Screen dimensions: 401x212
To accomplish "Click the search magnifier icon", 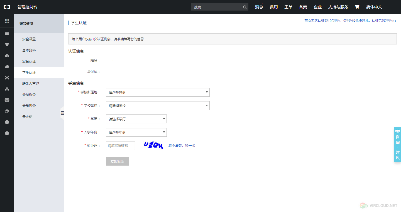I will tap(245, 7).
